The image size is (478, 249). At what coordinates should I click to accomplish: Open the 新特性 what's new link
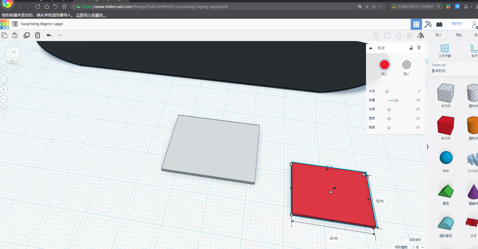pyautogui.click(x=457, y=24)
